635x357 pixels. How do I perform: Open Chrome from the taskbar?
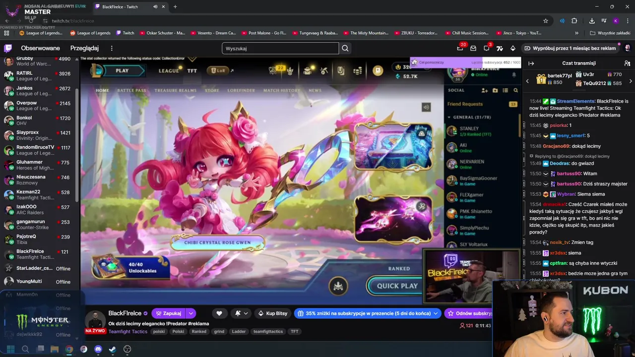[69, 349]
